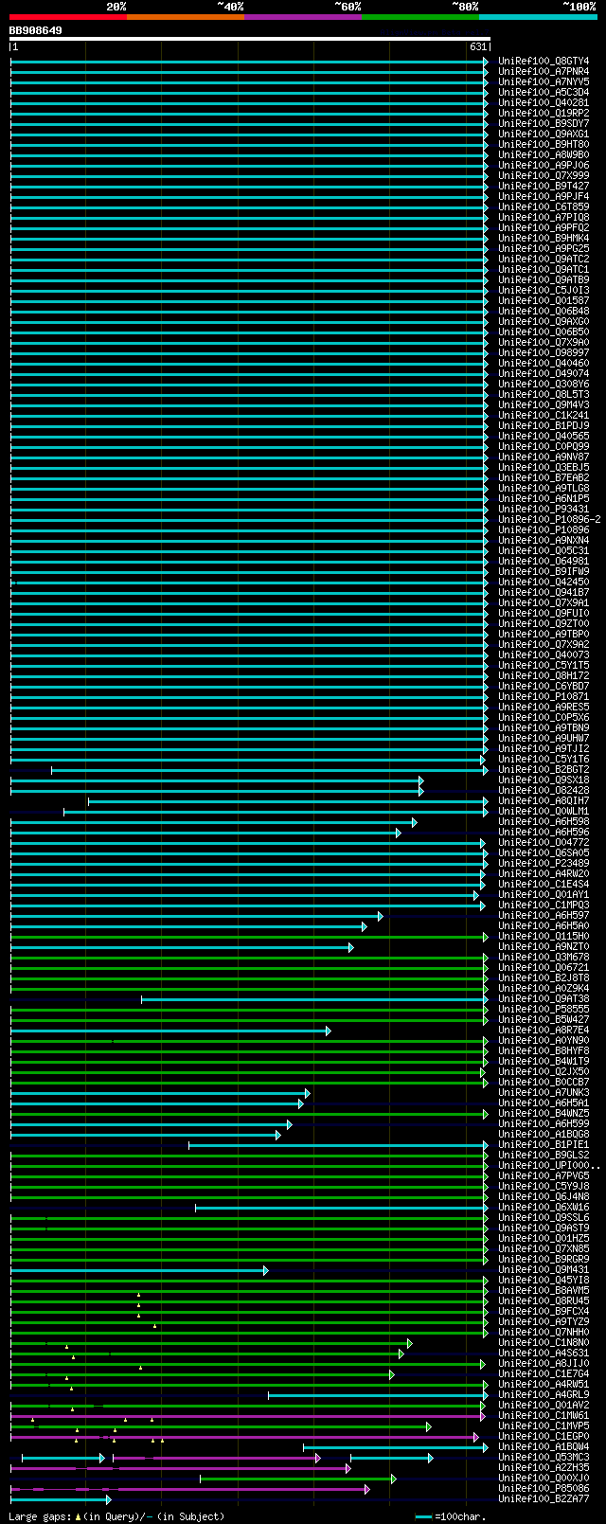Click the green ~80% identity legend segment
The height and width of the screenshot is (1524, 606).
coord(419,16)
